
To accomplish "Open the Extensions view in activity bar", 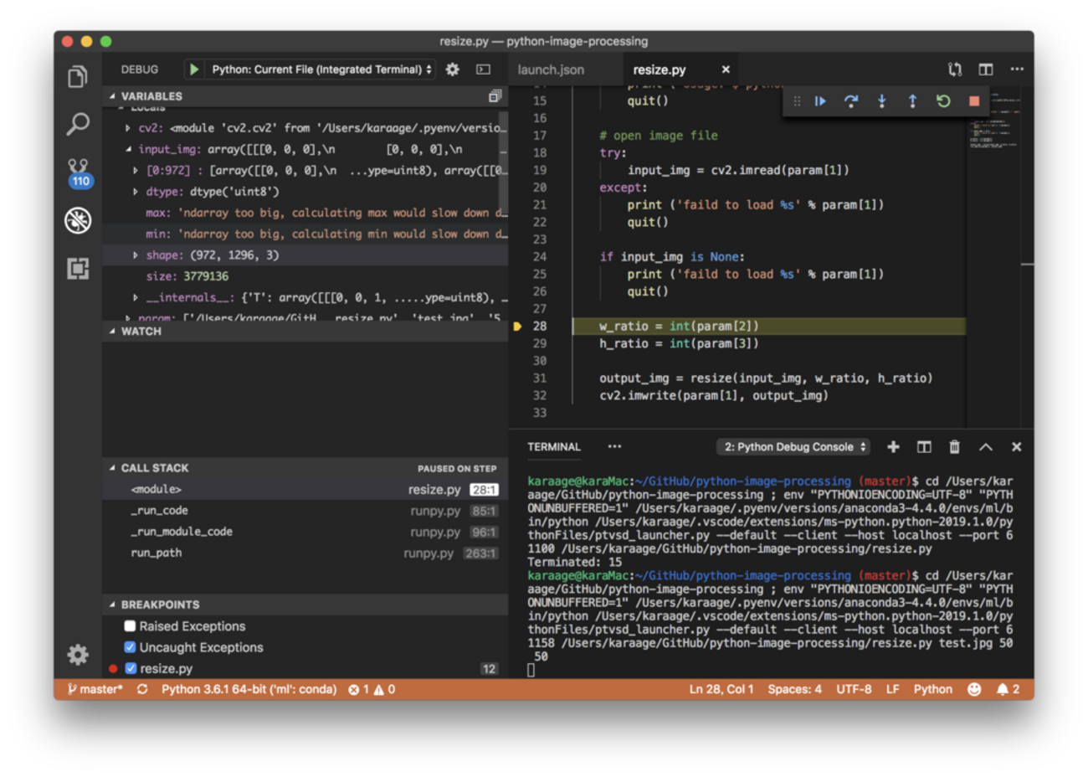I will click(x=78, y=268).
